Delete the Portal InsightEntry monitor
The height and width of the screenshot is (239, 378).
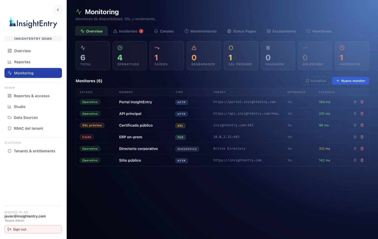tap(362, 102)
